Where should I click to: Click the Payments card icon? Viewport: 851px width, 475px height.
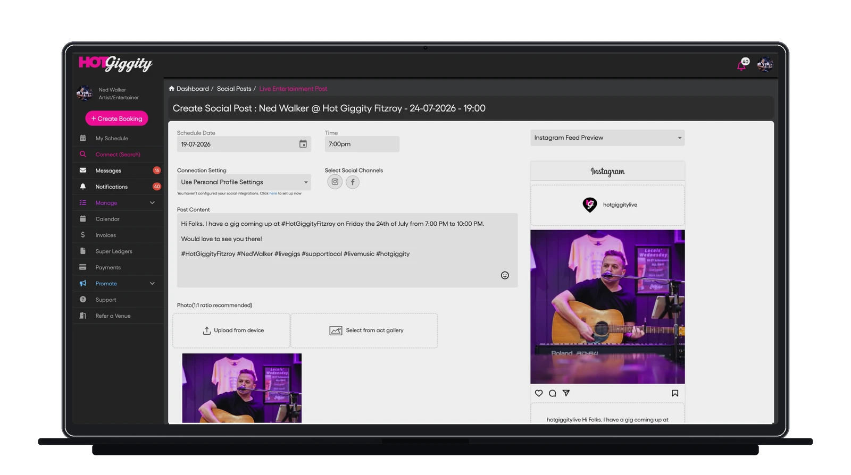click(x=82, y=267)
